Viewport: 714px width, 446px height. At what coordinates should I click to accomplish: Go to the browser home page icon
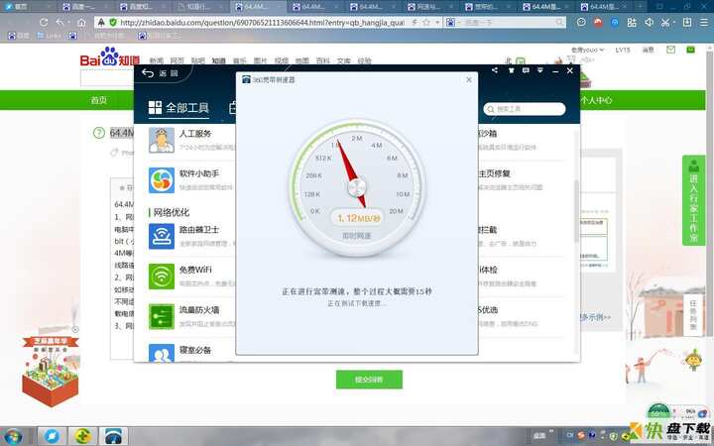(81, 22)
